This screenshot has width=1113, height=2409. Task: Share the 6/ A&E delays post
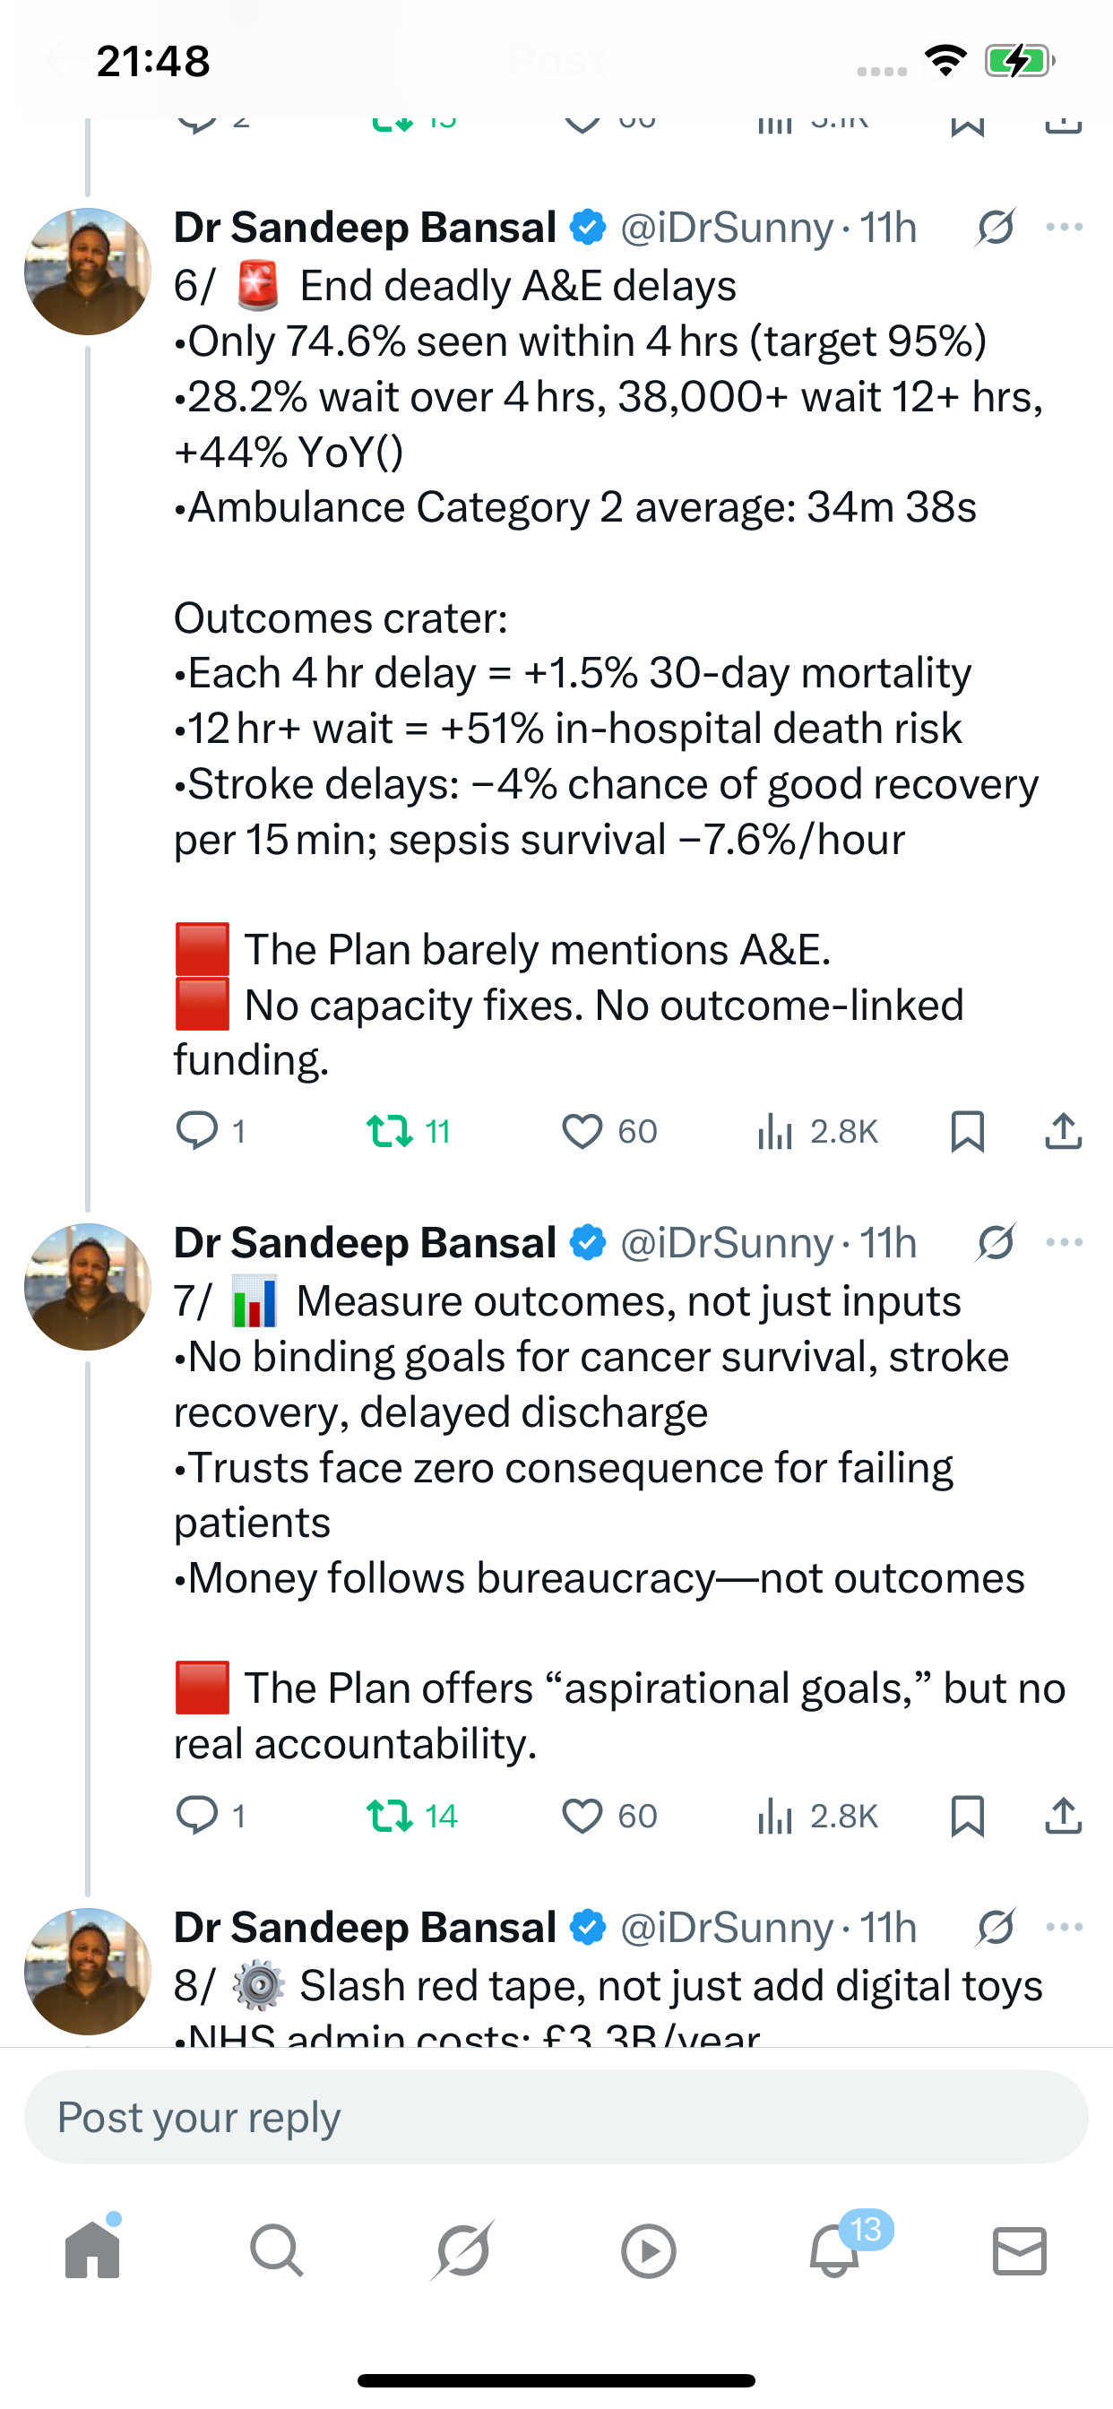tap(1064, 1132)
